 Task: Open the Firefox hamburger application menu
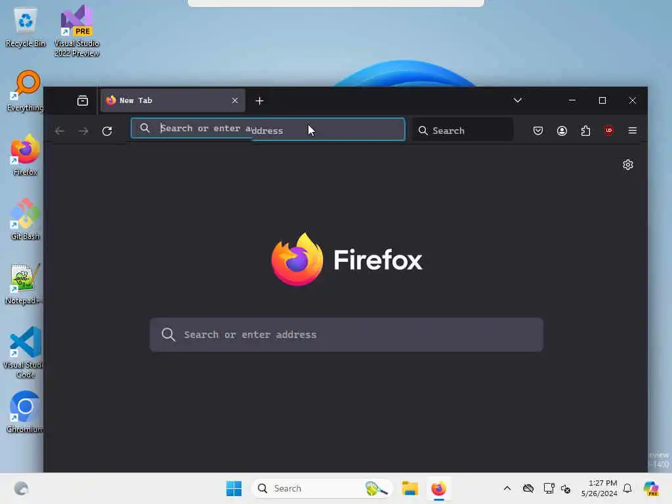click(x=632, y=131)
